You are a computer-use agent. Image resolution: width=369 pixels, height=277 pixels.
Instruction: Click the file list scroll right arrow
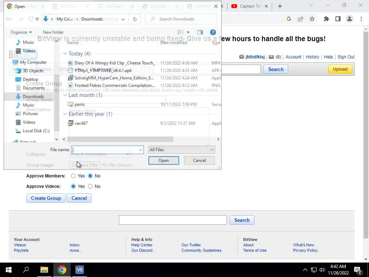(218, 140)
